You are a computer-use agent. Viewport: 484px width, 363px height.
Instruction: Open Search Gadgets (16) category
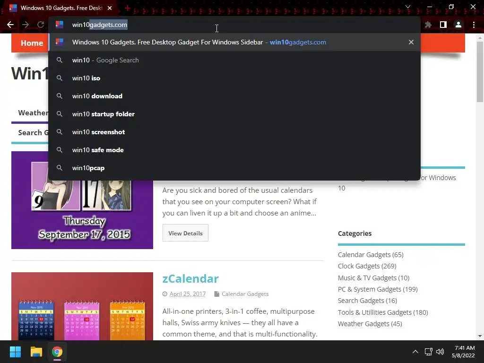(367, 301)
